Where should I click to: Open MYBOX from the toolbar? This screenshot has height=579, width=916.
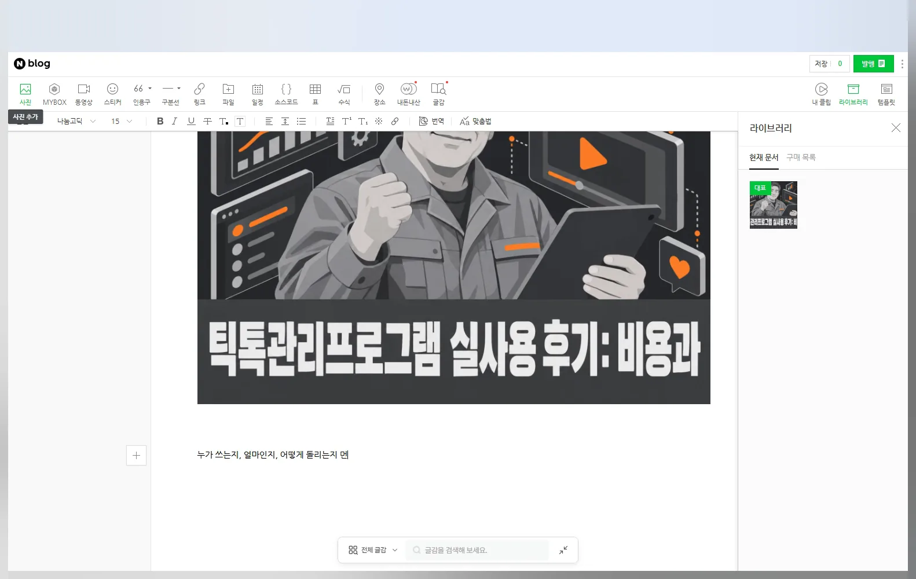(x=54, y=94)
